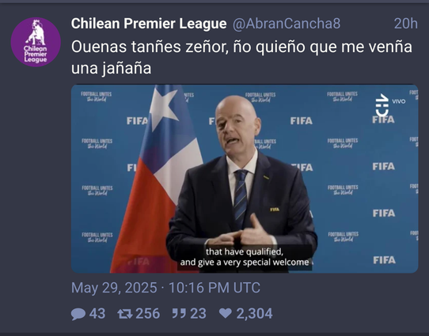Open the 256 retweets count
This screenshot has height=336, width=429.
[148, 314]
